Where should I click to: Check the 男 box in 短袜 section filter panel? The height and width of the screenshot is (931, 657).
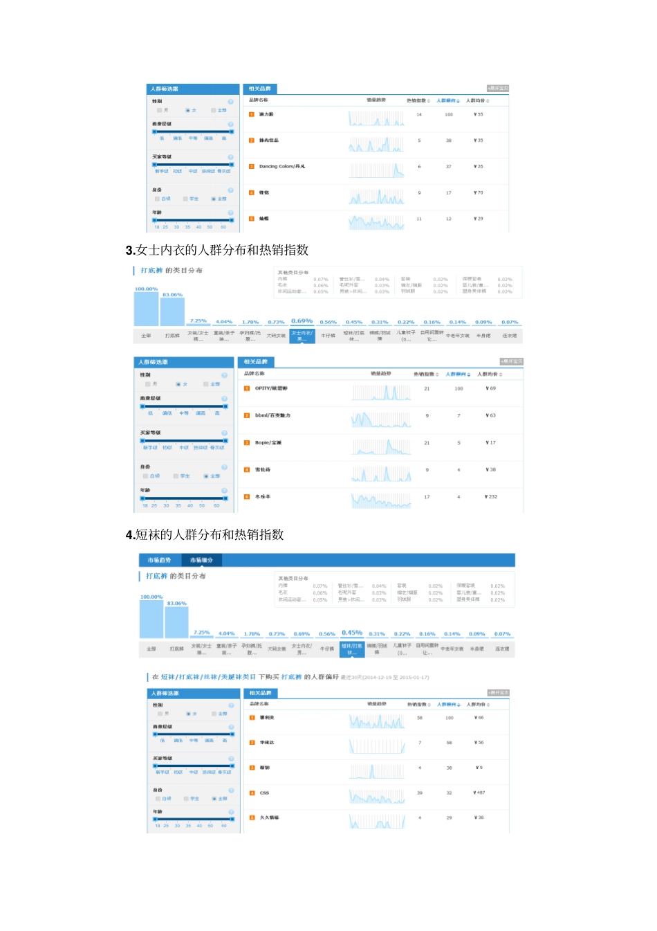160,714
